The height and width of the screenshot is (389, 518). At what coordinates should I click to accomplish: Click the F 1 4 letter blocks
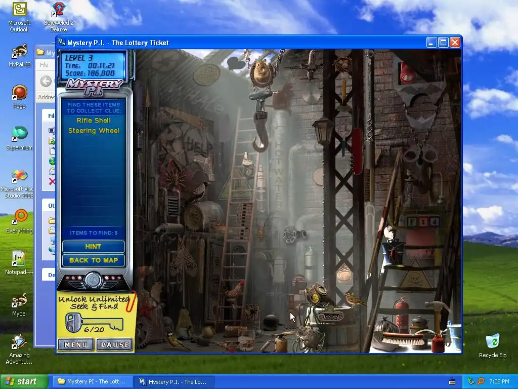pos(422,221)
